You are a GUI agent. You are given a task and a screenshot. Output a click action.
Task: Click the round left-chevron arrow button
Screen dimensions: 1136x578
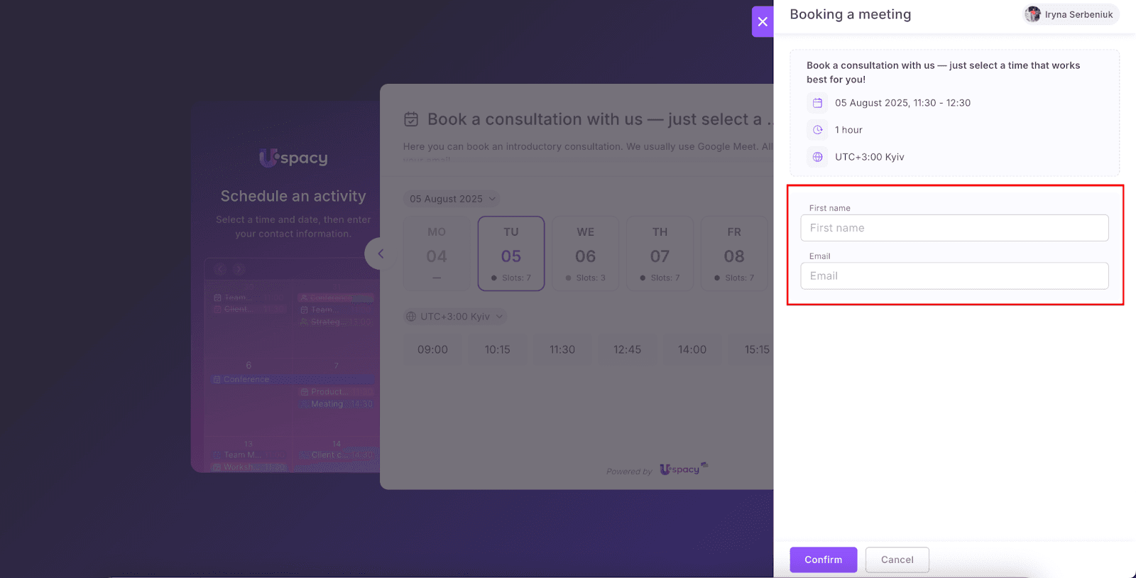(380, 253)
